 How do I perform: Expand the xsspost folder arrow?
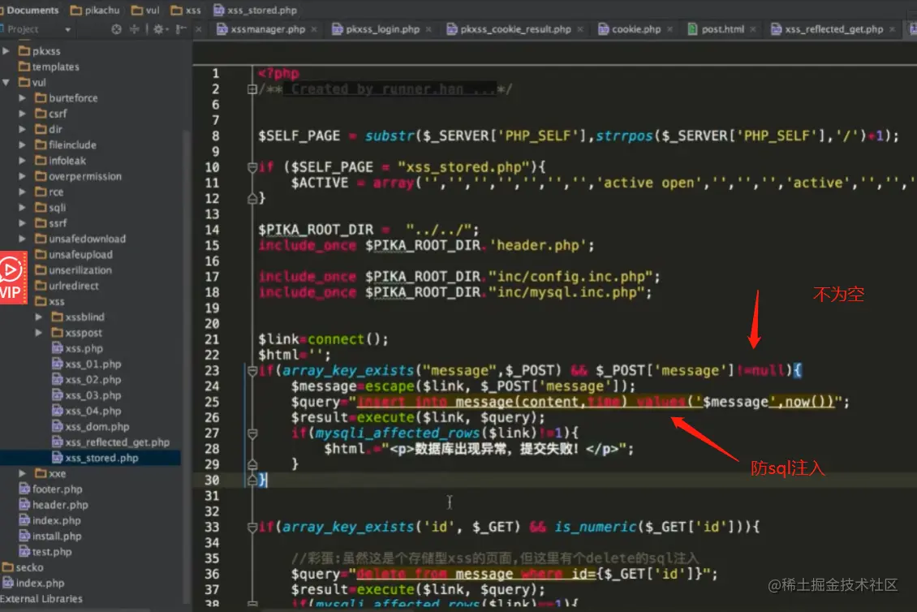pos(39,333)
